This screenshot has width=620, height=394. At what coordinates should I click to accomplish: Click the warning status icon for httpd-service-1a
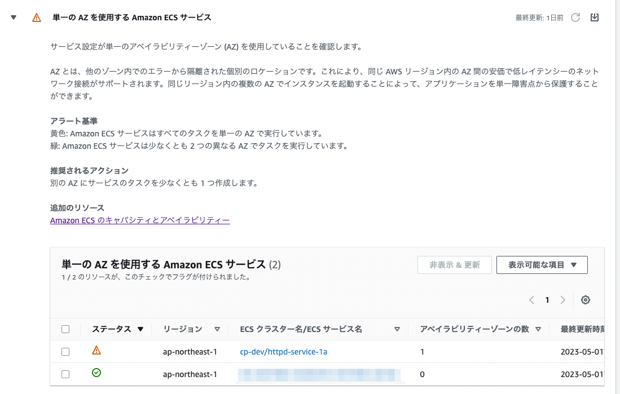click(96, 350)
